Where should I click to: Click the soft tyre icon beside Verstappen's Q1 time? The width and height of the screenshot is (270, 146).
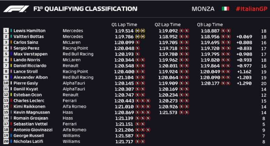click(137, 54)
